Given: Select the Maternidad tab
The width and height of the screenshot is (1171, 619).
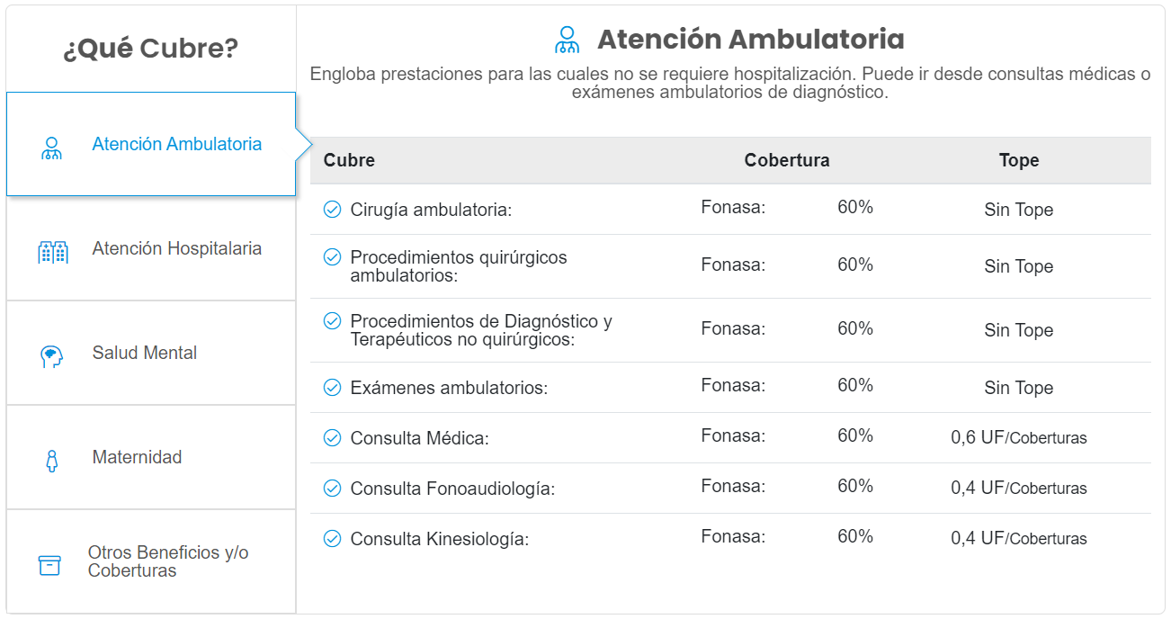Looking at the screenshot, I should point(137,457).
